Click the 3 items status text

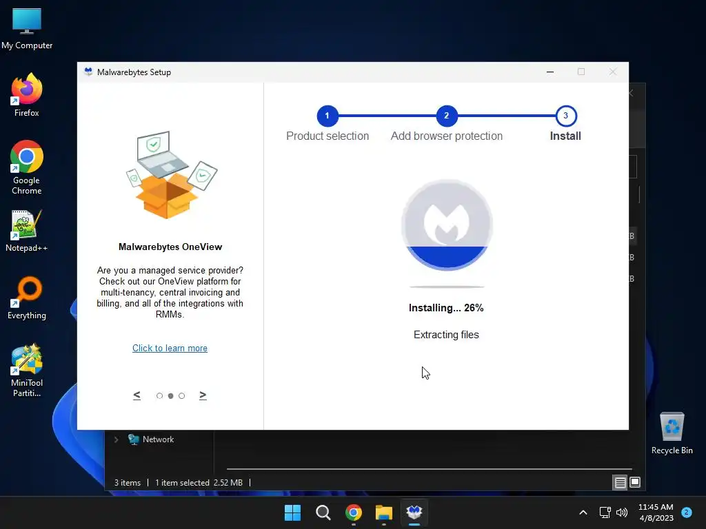[x=128, y=483]
